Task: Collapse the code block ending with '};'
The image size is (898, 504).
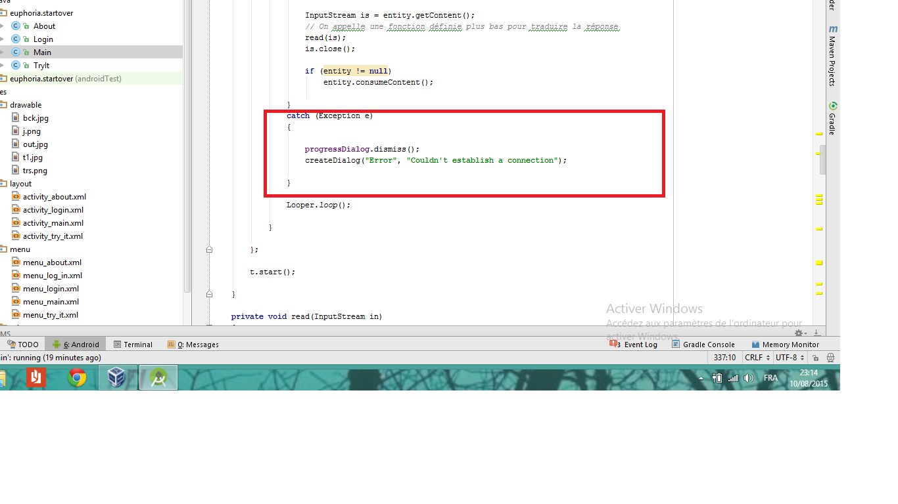Action: tap(209, 249)
